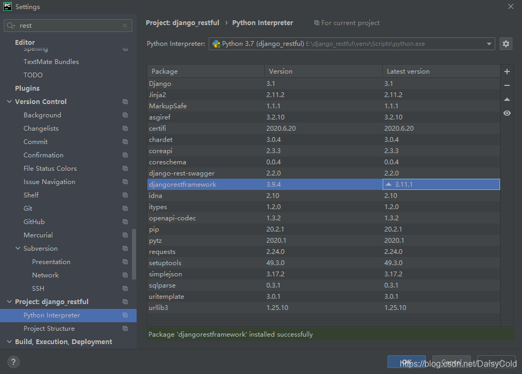Click in the settings search field
Image resolution: width=522 pixels, height=374 pixels.
(68, 26)
